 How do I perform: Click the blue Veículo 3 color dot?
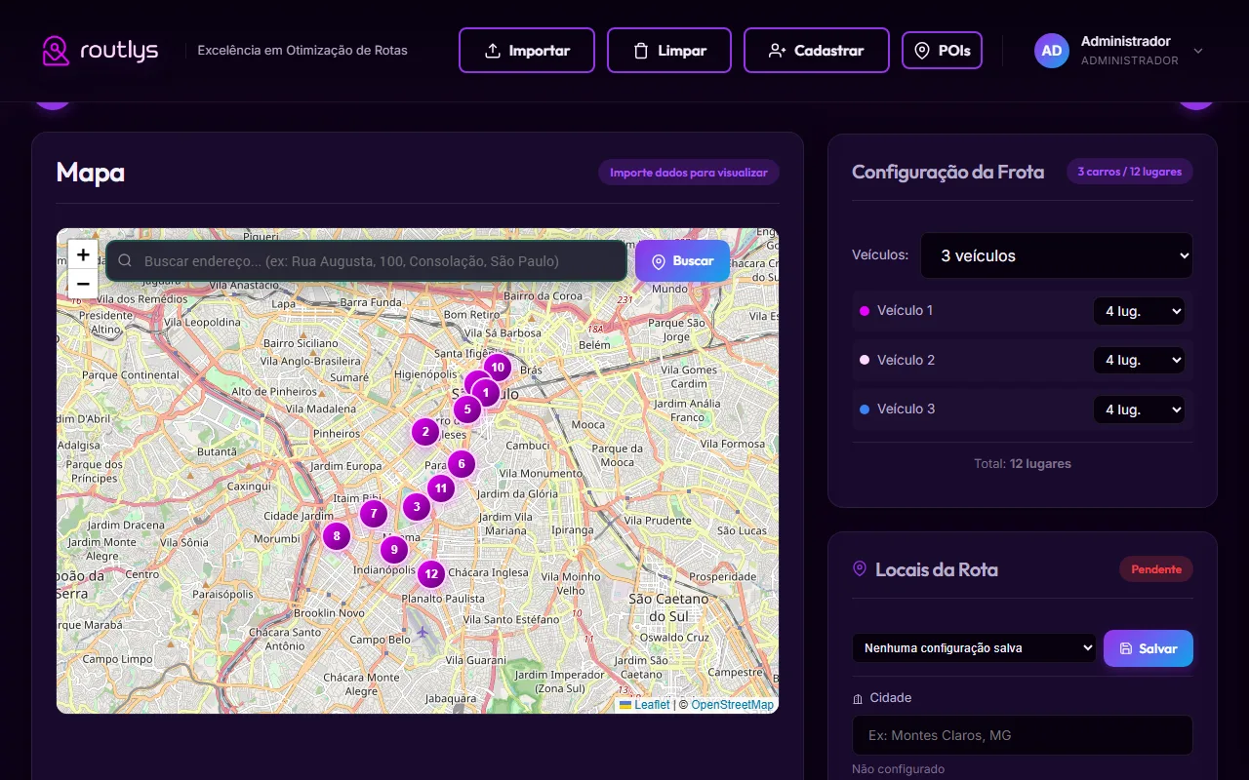[x=864, y=409]
